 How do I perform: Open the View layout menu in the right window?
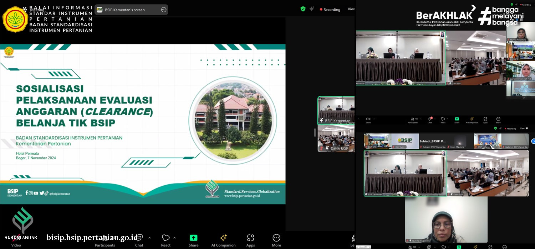click(523, 128)
